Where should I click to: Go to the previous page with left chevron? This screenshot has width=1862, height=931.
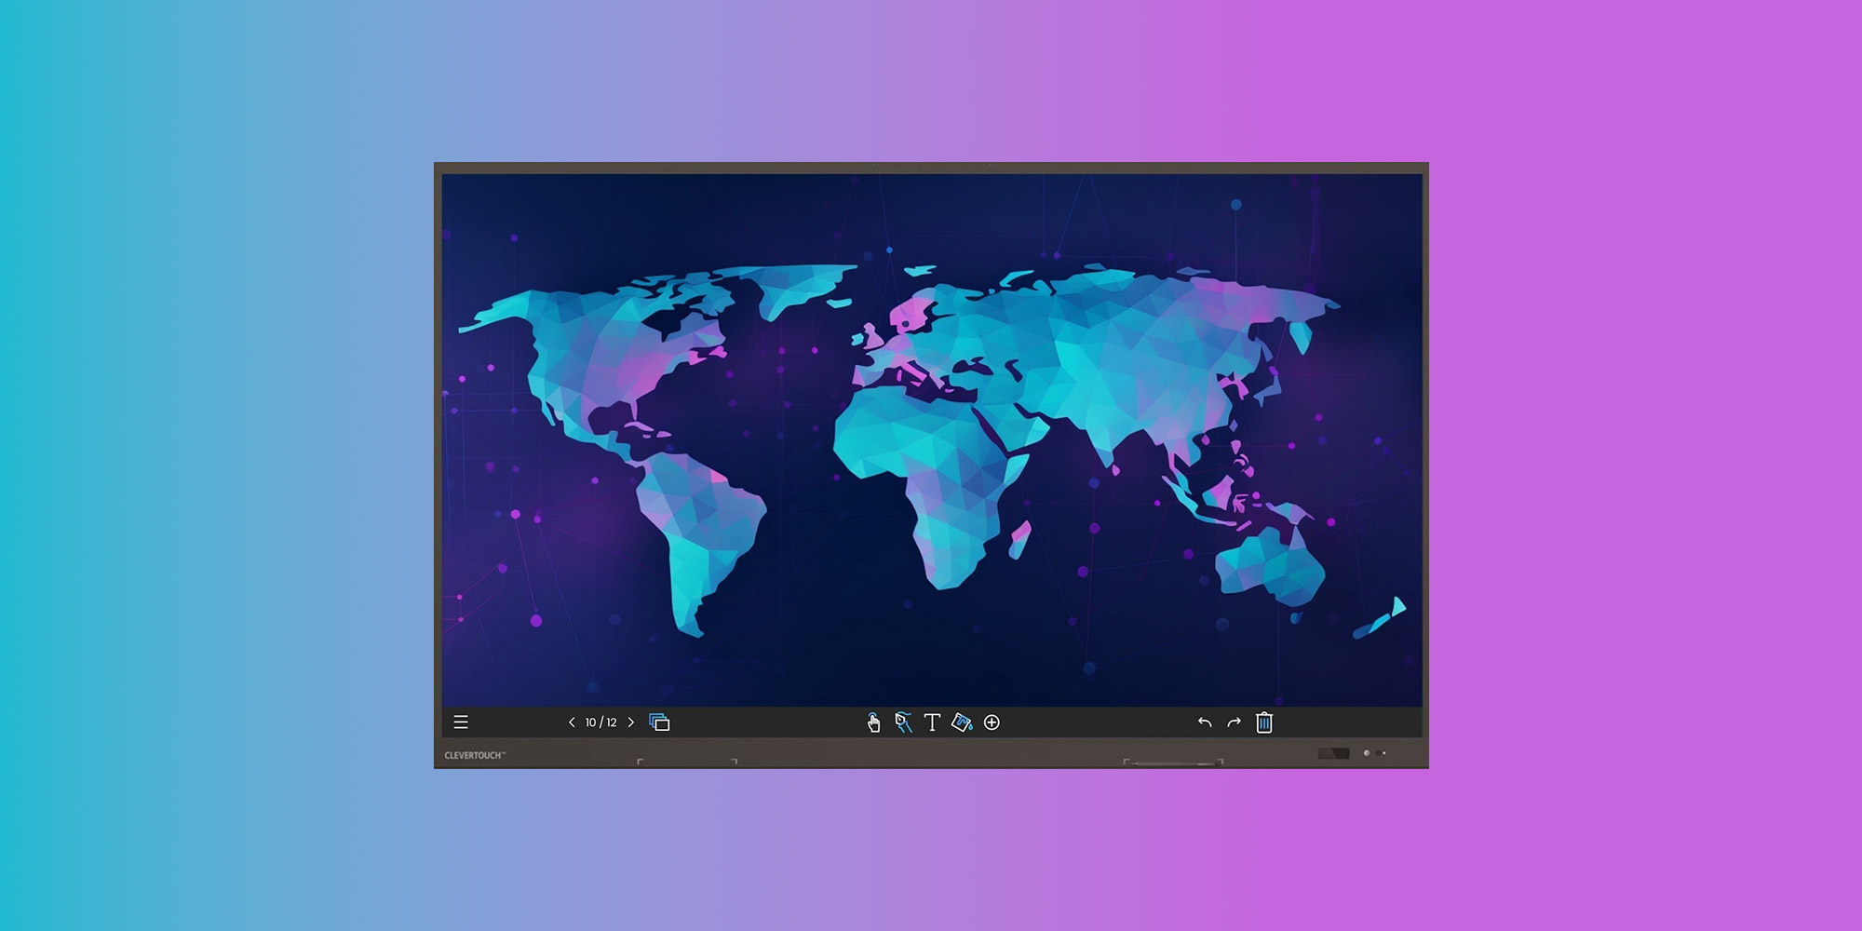tap(572, 722)
